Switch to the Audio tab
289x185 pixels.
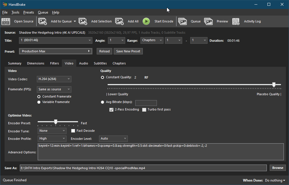83,63
